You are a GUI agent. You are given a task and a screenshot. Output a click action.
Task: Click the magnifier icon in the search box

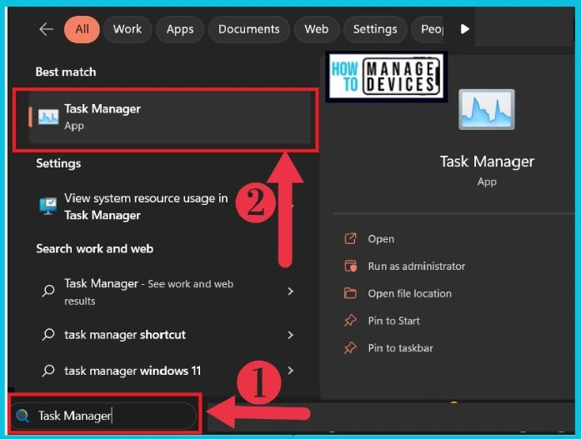point(23,416)
